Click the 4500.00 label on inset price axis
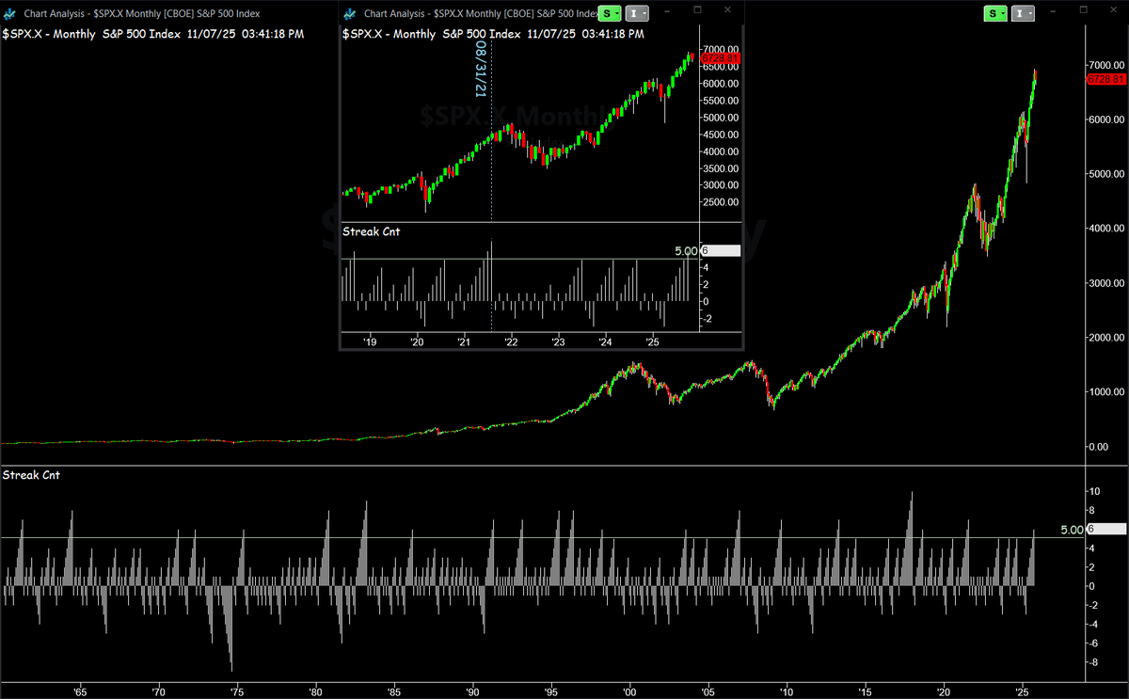This screenshot has width=1129, height=699. [x=723, y=135]
